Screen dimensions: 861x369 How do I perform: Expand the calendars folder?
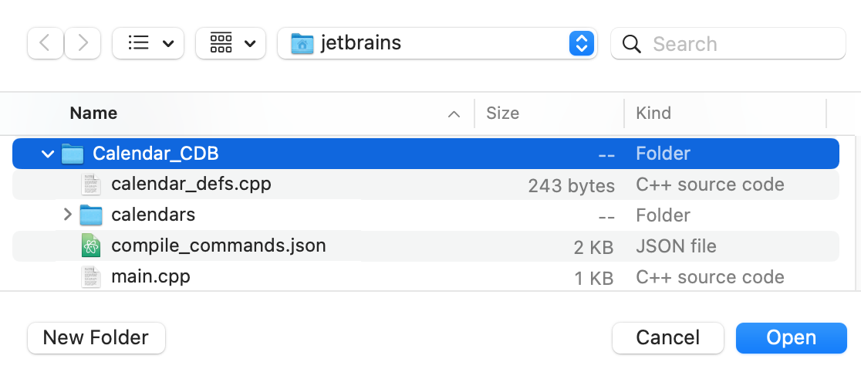pos(68,215)
